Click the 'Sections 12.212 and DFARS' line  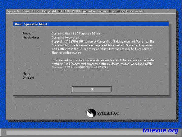81,68
